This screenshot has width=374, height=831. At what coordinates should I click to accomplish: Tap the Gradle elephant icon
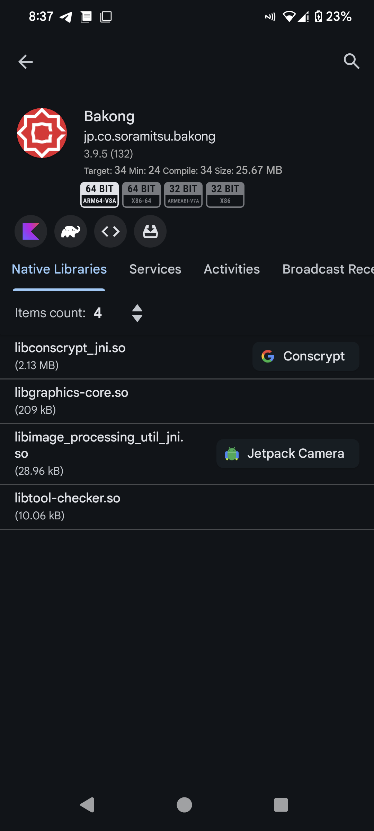point(71,231)
